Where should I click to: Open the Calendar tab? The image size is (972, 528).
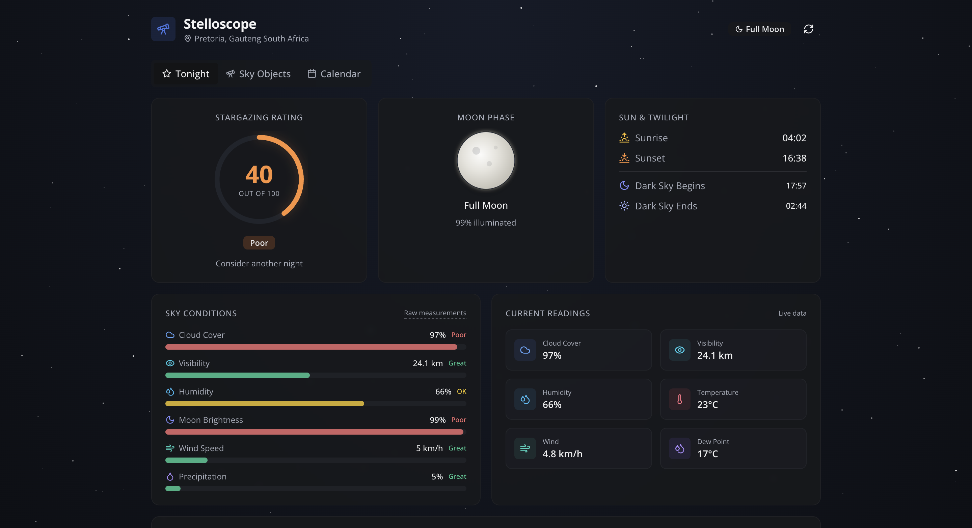click(334, 74)
